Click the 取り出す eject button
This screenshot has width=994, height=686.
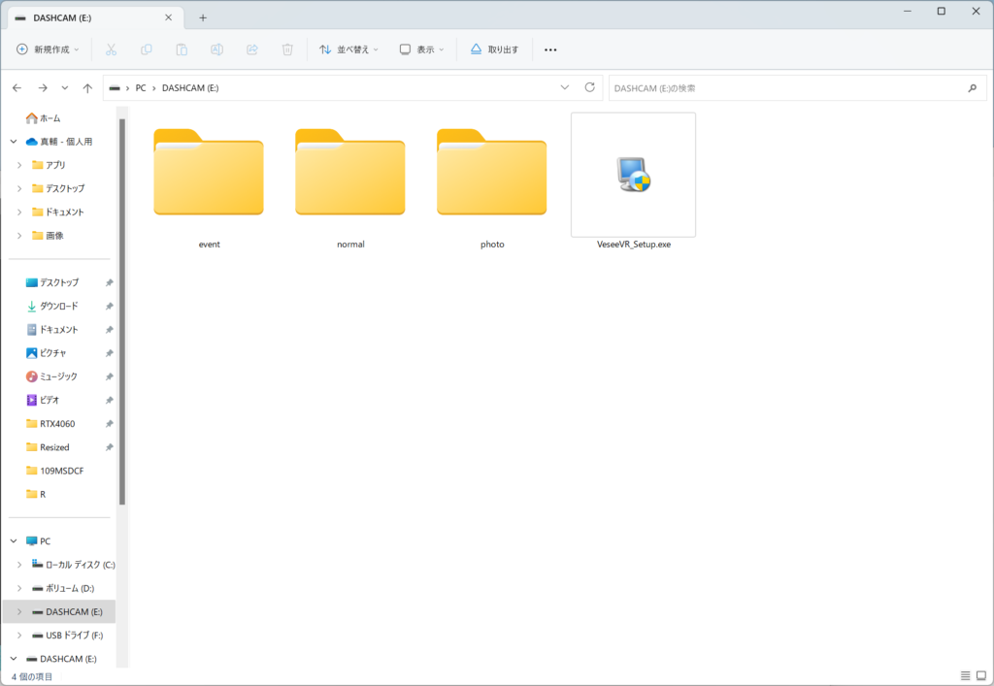click(x=494, y=49)
